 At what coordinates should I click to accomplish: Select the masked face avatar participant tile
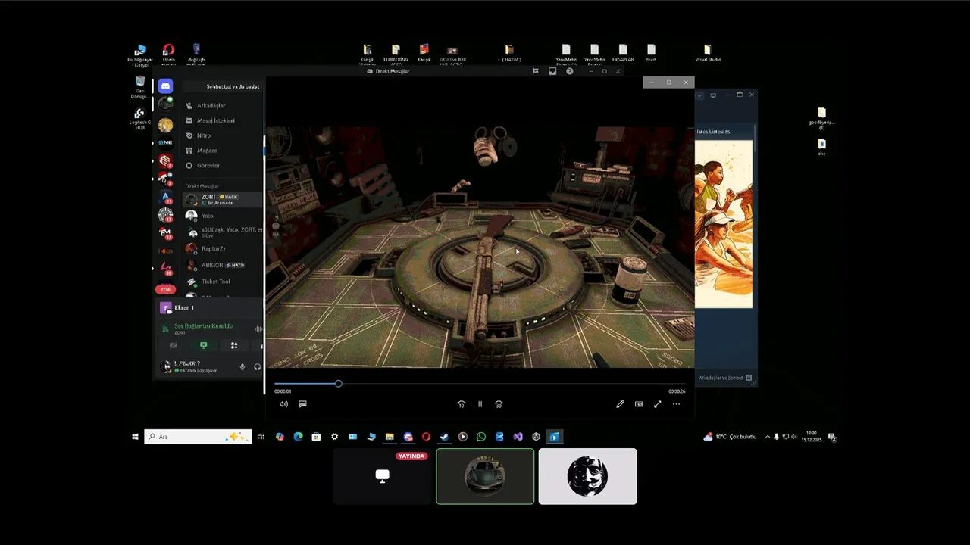587,476
